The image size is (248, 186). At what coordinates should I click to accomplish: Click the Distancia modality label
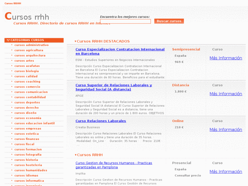180,85
